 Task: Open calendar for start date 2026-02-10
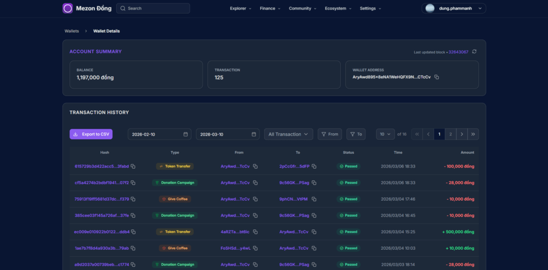click(x=185, y=134)
